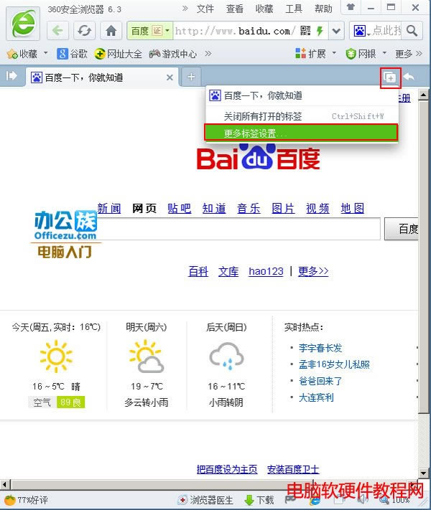
Task: Click the 地图 link
Action: pyautogui.click(x=353, y=208)
